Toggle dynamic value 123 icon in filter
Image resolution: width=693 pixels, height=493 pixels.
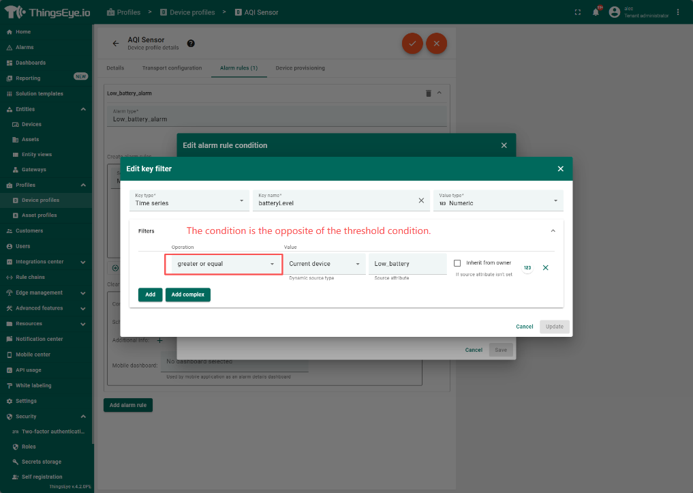click(x=527, y=268)
